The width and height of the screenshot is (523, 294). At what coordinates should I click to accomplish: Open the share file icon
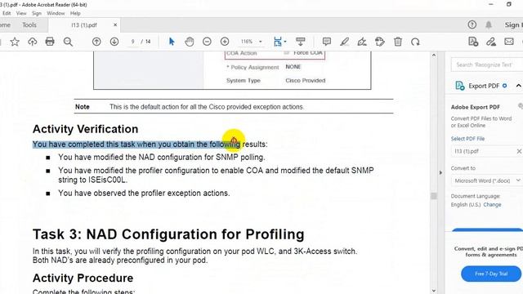click(473, 42)
